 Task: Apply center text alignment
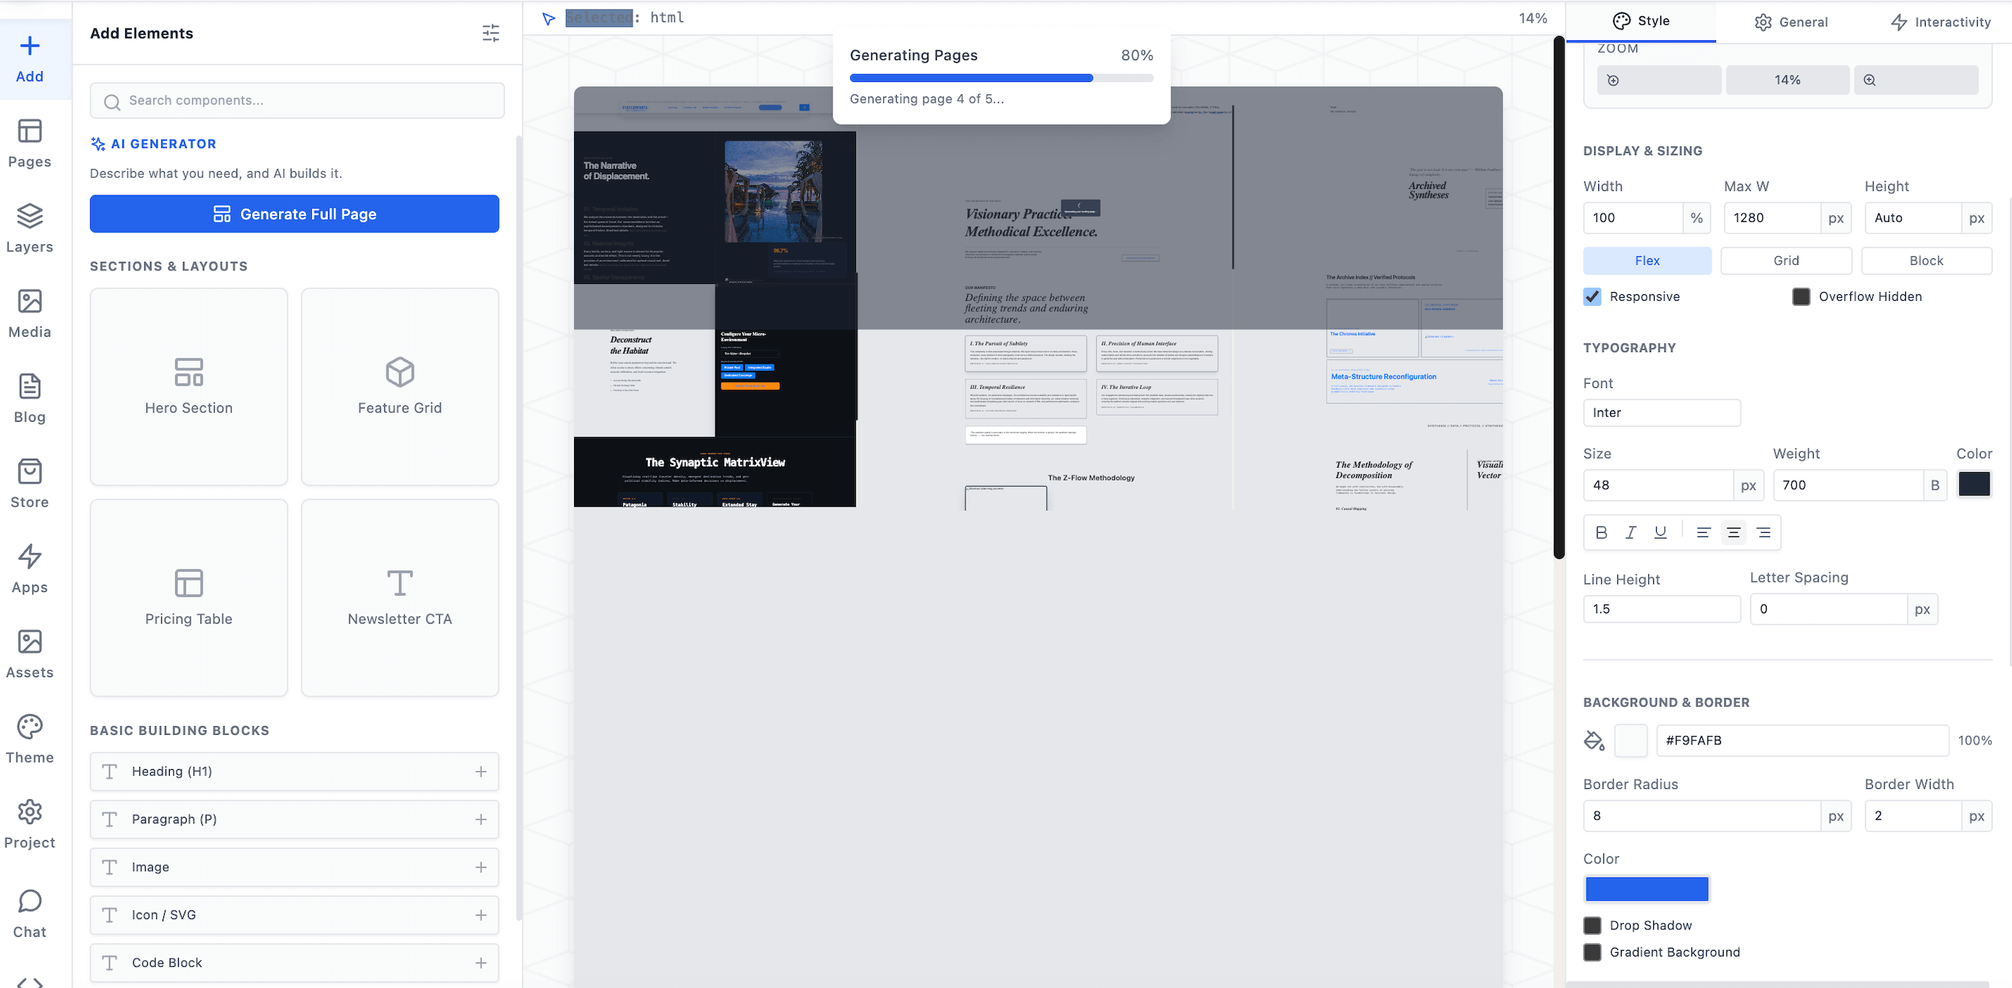click(1733, 532)
